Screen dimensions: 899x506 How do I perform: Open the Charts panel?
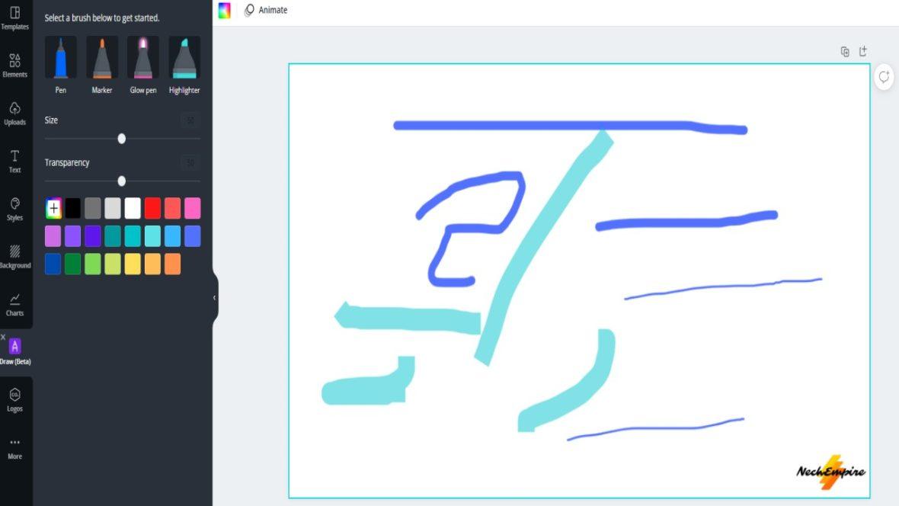tap(15, 304)
